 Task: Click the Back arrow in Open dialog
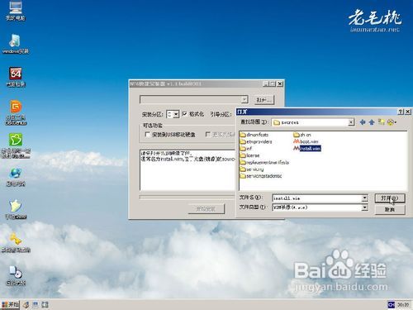pos(363,122)
